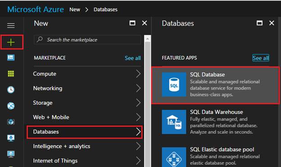The width and height of the screenshot is (281, 167).
Task: Click See all beside FEATURED APPS
Action: pos(261,58)
